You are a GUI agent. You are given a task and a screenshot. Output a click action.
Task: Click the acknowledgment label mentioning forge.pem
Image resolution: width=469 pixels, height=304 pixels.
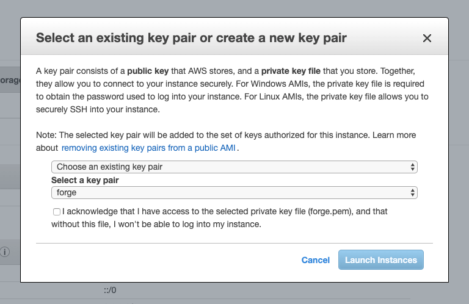click(219, 218)
